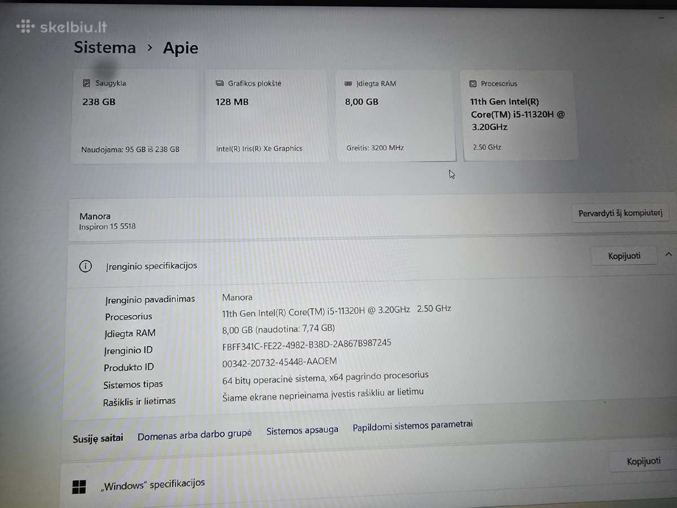Click the 238 GB storage value

tap(99, 102)
